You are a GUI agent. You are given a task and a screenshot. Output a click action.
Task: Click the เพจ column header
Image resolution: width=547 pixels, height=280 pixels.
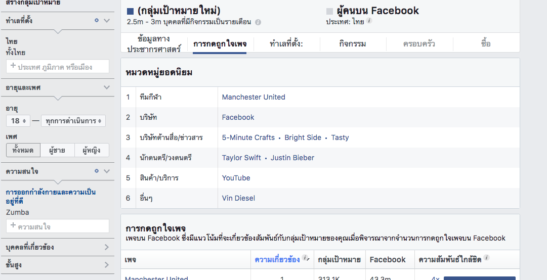tap(131, 259)
